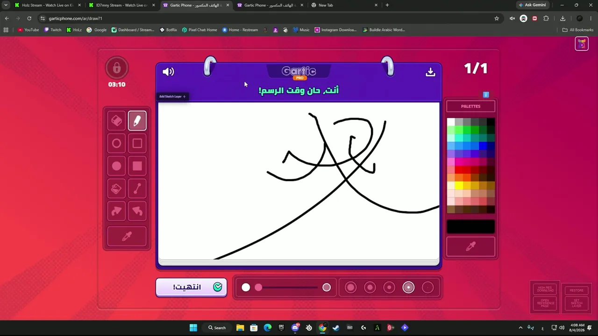
Task: Select the eraser tool
Action: pyautogui.click(x=117, y=121)
